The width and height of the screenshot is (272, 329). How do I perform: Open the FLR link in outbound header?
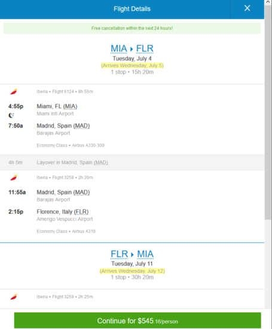click(145, 48)
